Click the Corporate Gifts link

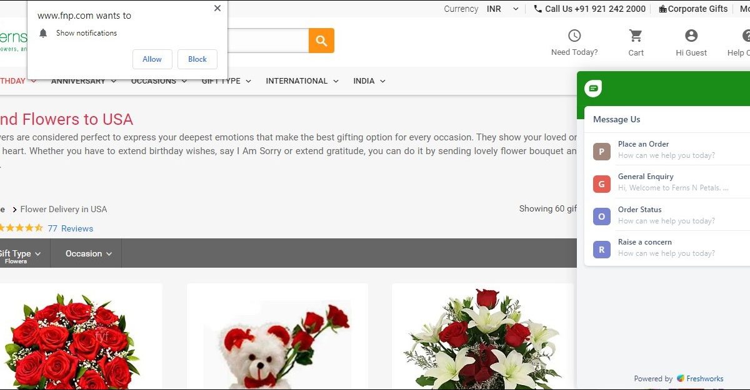693,9
